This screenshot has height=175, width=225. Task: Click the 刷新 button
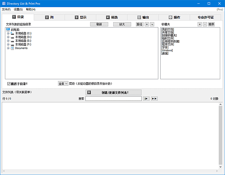[99, 24]
